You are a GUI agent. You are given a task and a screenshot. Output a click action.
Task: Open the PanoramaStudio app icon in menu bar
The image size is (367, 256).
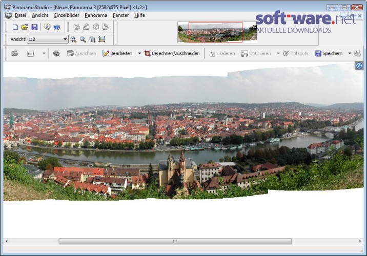pos(8,15)
